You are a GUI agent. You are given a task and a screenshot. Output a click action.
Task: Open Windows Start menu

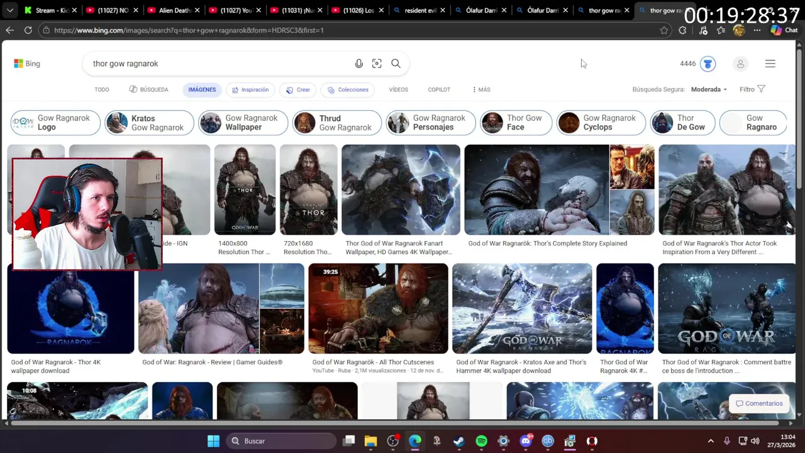(213, 441)
